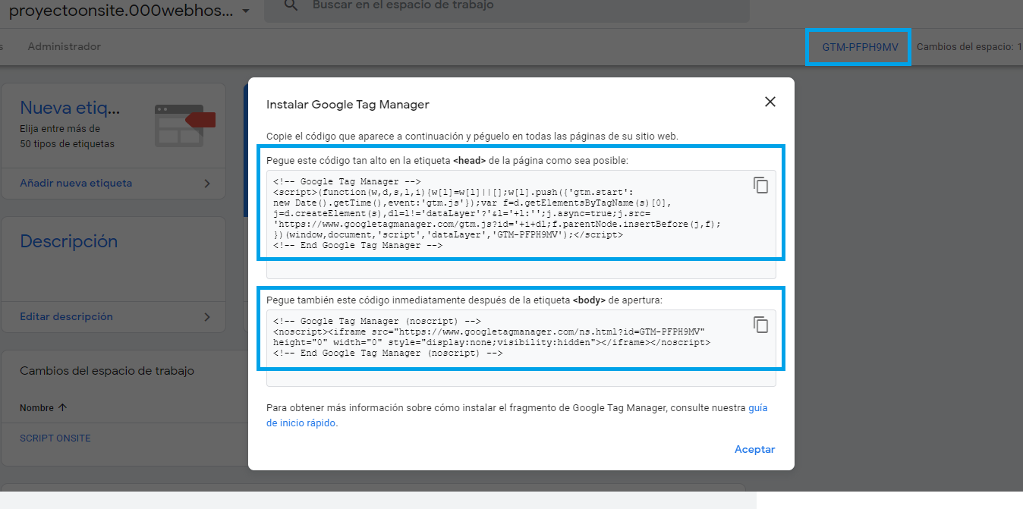Open the SCRIPT ONSITE entry

[x=55, y=438]
